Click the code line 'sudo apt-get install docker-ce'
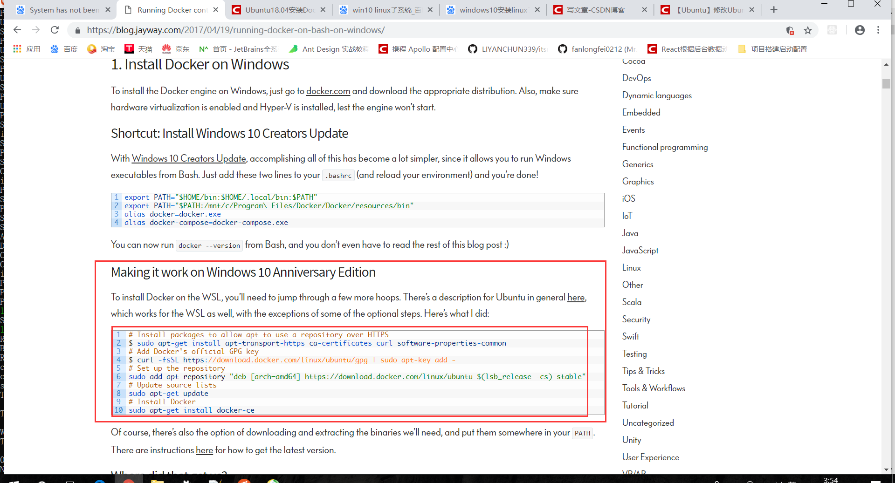Screen dimensions: 895x483 tap(192, 410)
